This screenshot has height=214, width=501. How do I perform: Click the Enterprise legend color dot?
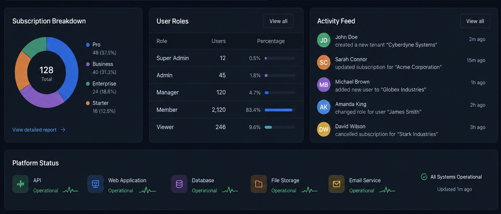tap(88, 84)
